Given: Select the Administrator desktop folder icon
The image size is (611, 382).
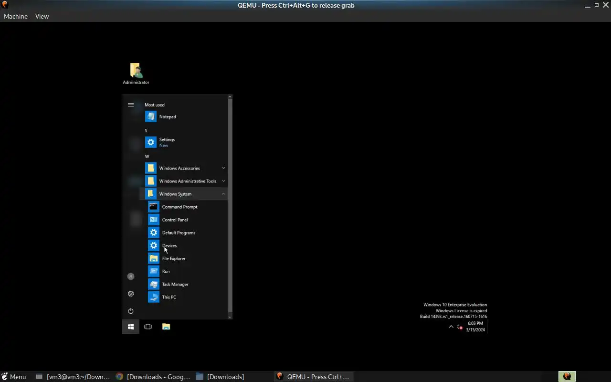Looking at the screenshot, I should [136, 74].
